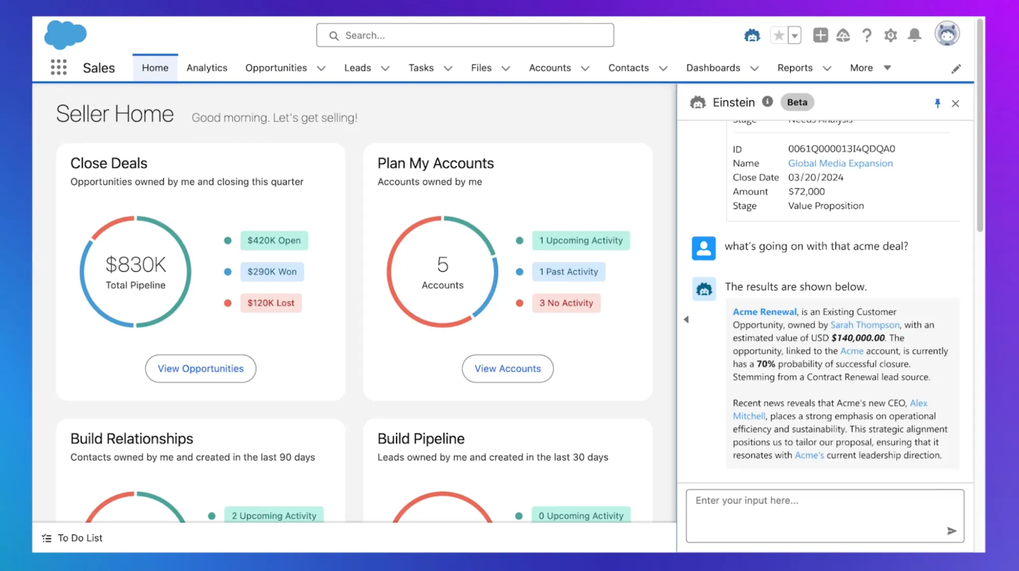Open the Einstein assistant icon in the header
The height and width of the screenshot is (571, 1019).
pyautogui.click(x=751, y=35)
